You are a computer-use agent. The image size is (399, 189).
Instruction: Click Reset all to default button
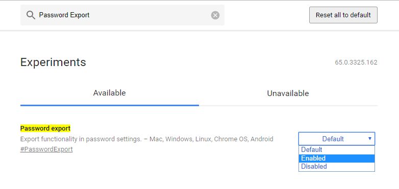[x=343, y=15]
